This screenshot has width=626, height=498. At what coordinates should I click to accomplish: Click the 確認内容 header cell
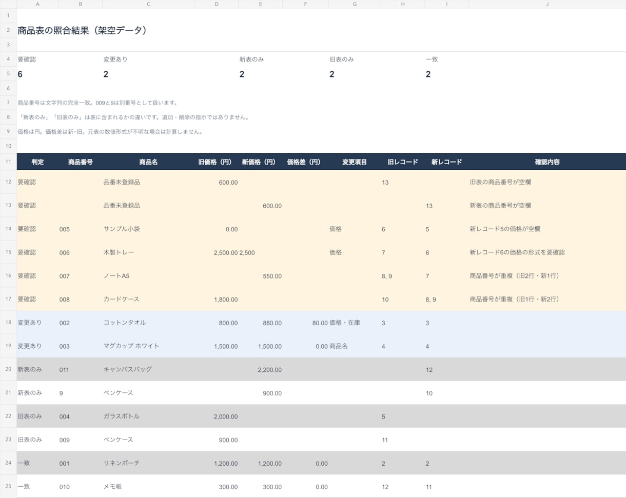(x=547, y=162)
